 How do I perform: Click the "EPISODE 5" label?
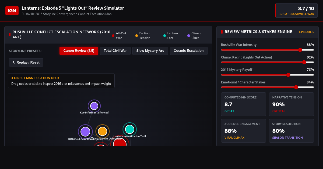pyautogui.click(x=307, y=32)
